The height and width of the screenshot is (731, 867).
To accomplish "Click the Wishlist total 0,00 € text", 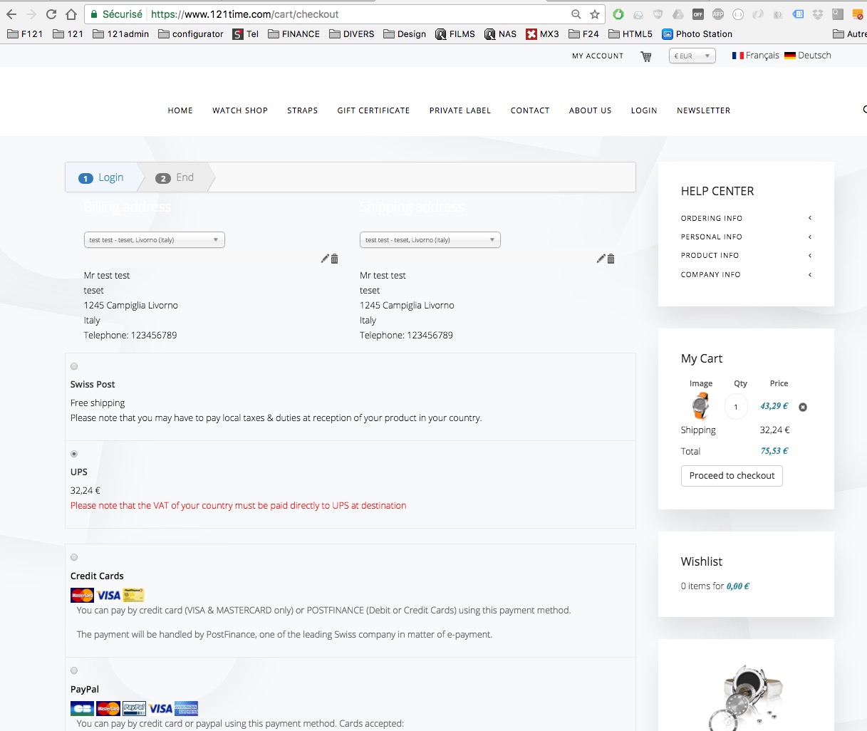I will coord(738,586).
